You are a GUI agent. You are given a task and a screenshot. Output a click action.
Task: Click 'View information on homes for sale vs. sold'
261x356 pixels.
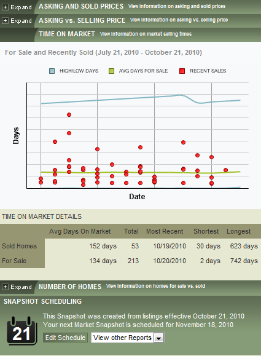(155, 286)
